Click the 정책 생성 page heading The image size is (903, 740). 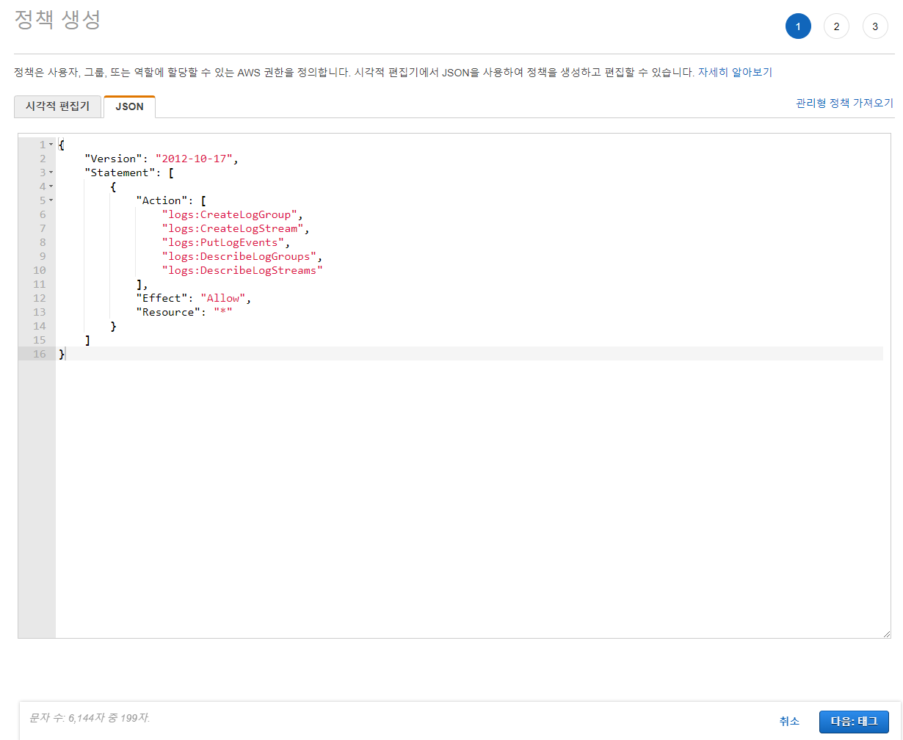click(57, 20)
